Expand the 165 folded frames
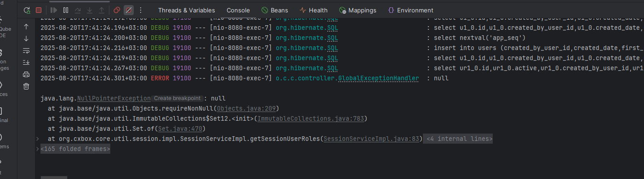 tap(75, 149)
